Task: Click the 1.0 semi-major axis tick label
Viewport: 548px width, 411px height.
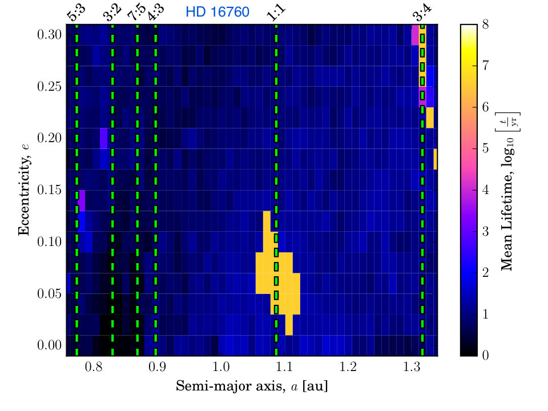Action: (x=221, y=367)
